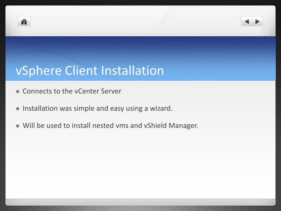Click bullet 'Connects to the vCenter Server'
The height and width of the screenshot is (211, 281).
pyautogui.click(x=72, y=91)
